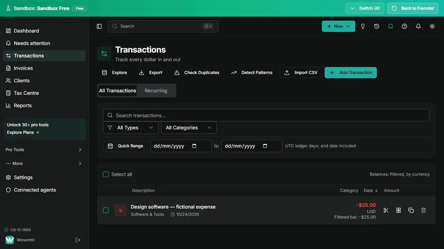Click the Add Transaction button
This screenshot has width=444, height=249.
click(x=351, y=73)
